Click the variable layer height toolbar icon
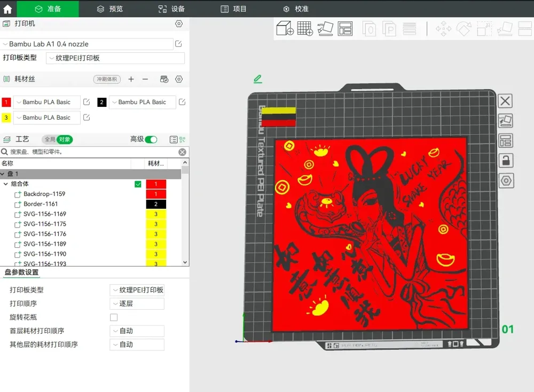The height and width of the screenshot is (392, 534). pos(410,29)
